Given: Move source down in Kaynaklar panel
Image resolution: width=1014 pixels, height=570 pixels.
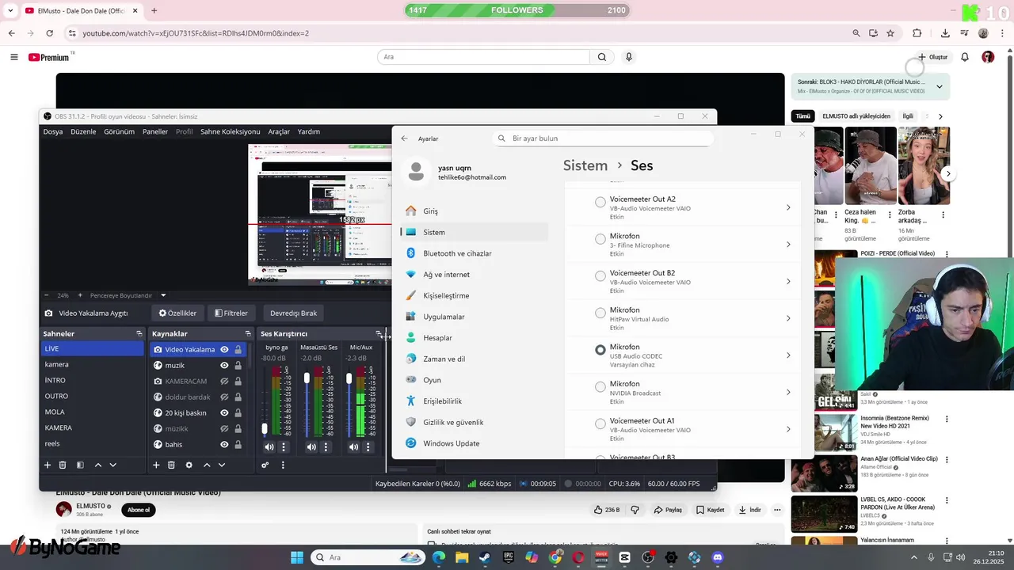Looking at the screenshot, I should pos(222,465).
